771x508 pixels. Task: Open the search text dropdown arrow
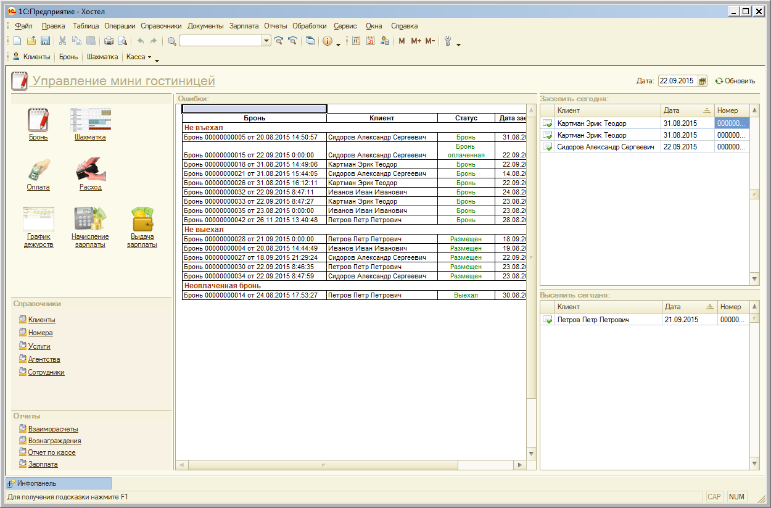click(x=266, y=41)
